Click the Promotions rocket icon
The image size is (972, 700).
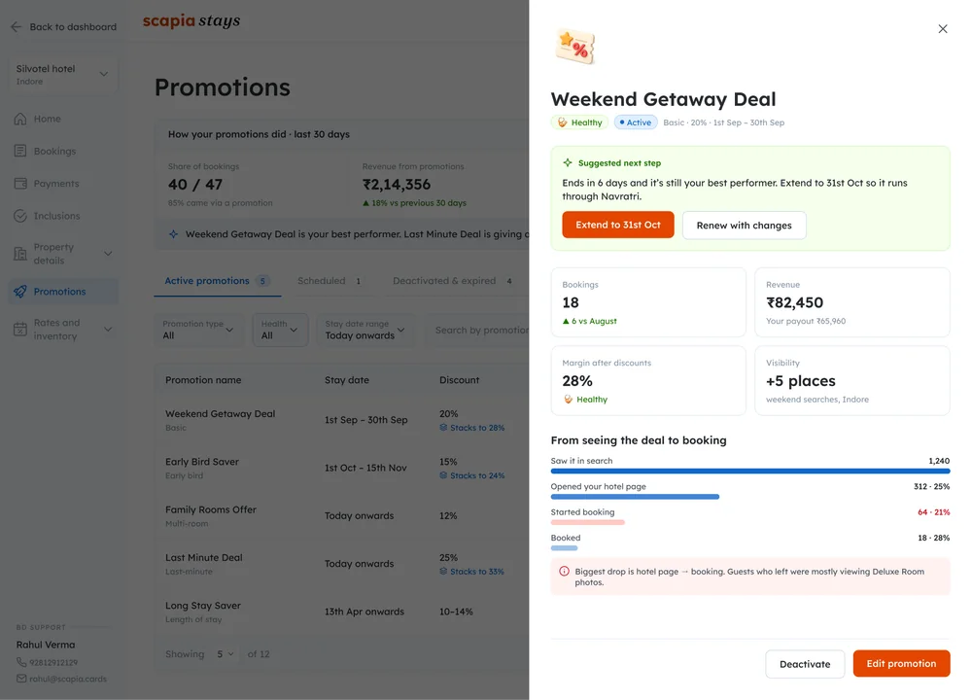(x=20, y=292)
